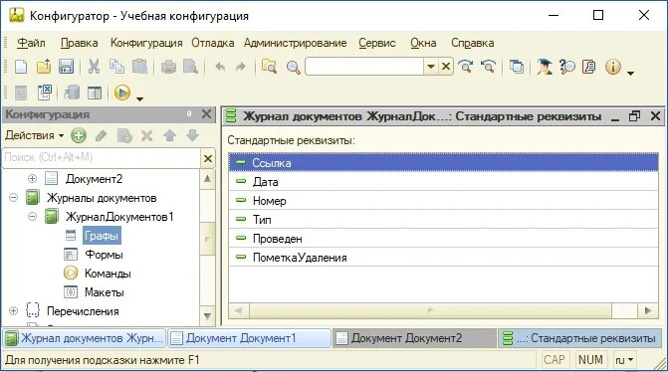Click the Find previous icon
The width and height of the screenshot is (668, 372).
pos(488,67)
